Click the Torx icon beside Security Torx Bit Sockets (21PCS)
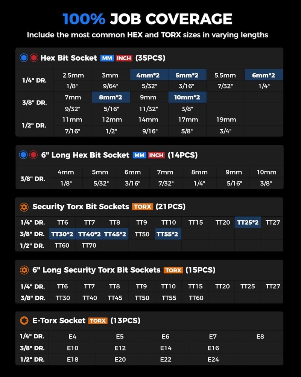301x377 pixels. tap(24, 207)
